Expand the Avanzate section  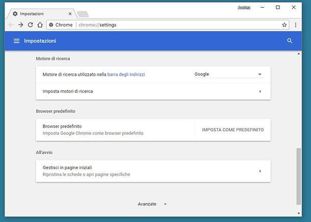[x=152, y=204]
